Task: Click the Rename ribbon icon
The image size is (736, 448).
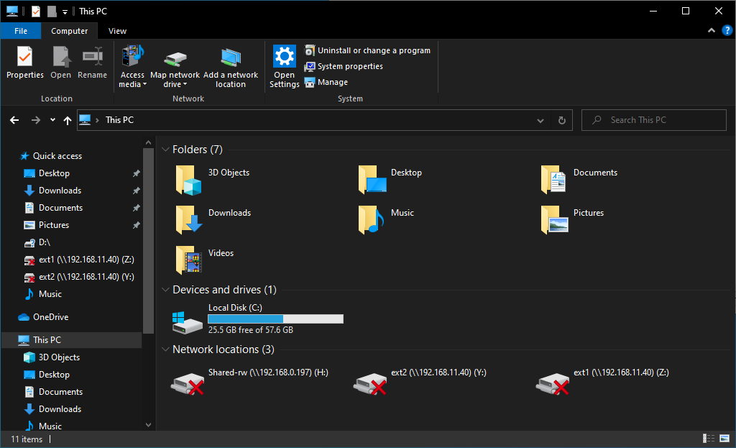Action: point(93,63)
